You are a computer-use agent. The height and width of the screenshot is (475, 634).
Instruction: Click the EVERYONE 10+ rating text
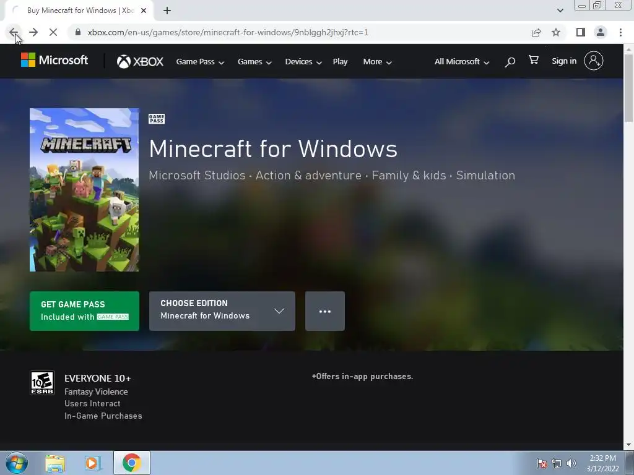[x=97, y=379]
